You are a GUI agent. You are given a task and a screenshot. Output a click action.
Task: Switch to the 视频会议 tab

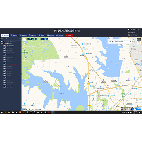tap(14, 35)
